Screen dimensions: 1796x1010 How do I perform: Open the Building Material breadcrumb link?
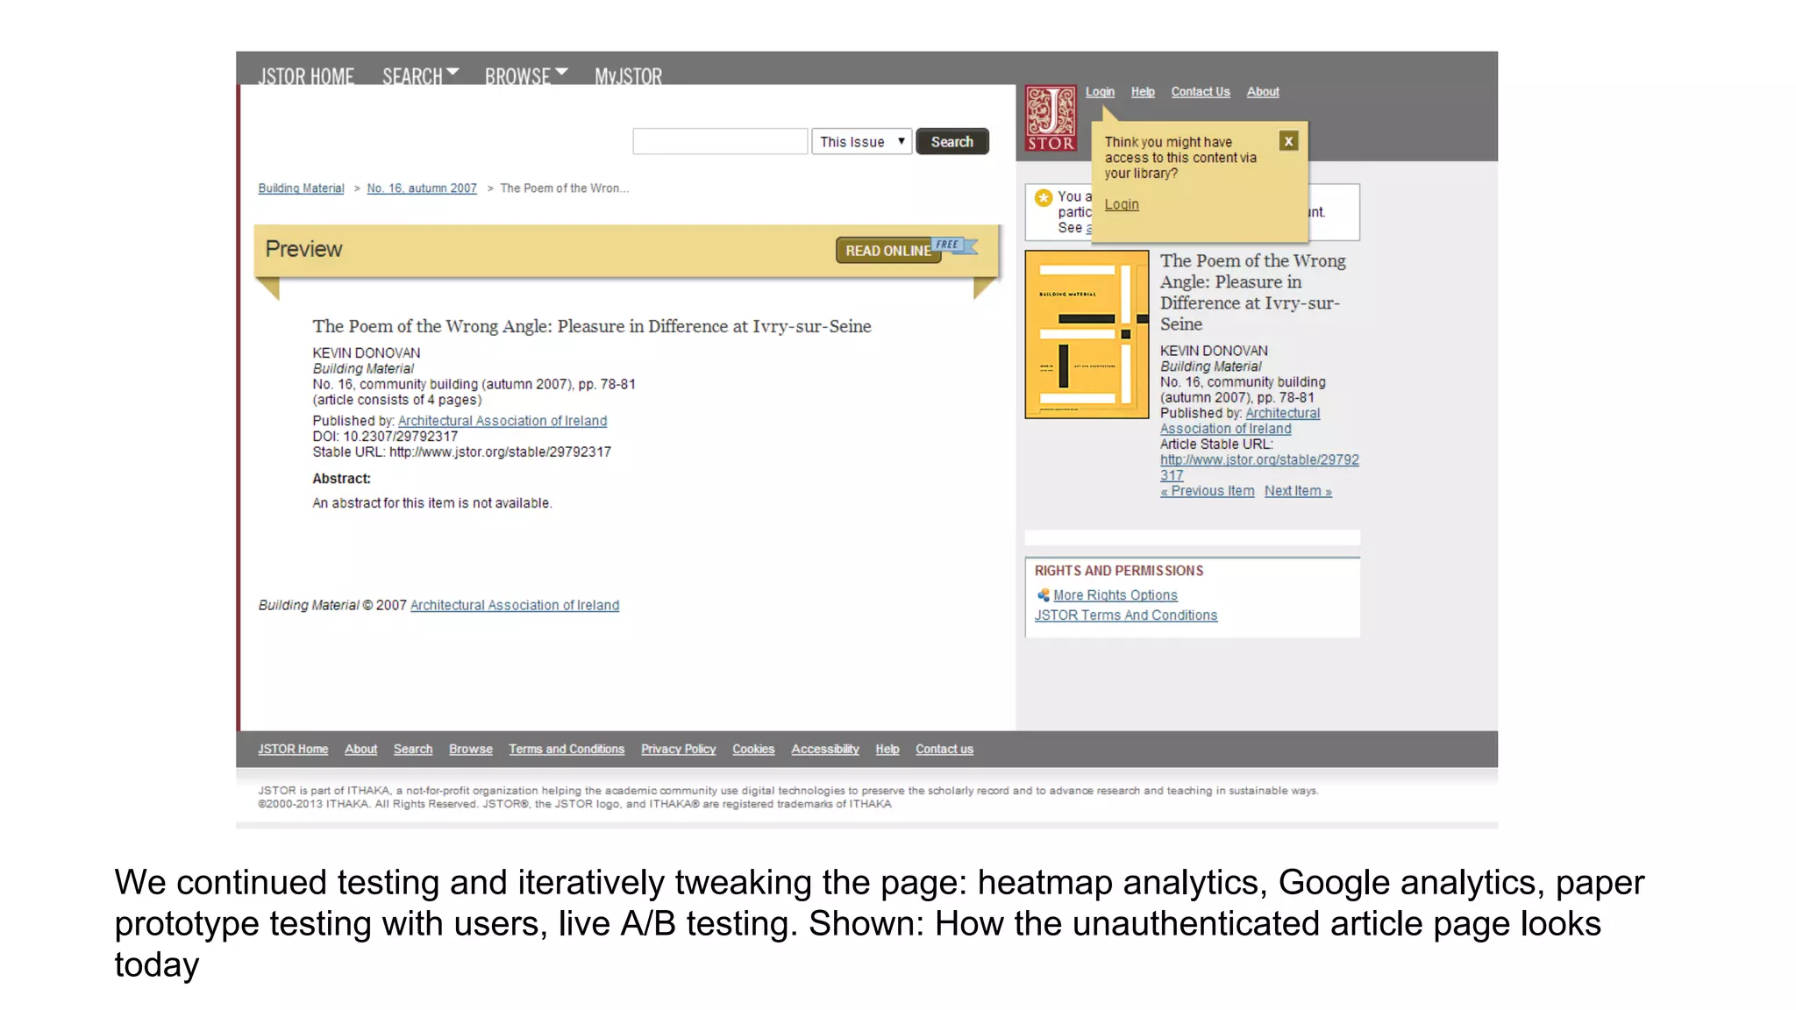301,188
